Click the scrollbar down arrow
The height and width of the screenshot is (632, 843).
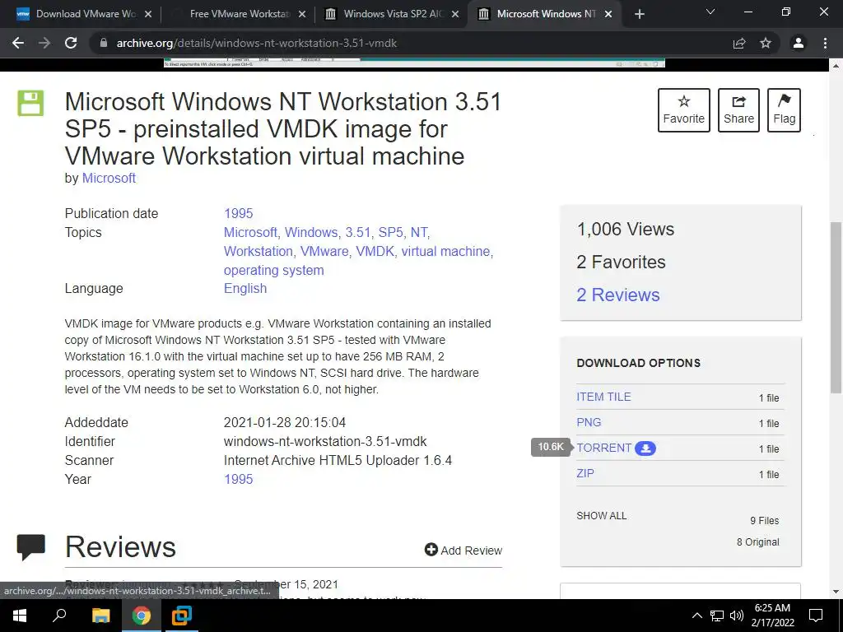(x=836, y=592)
